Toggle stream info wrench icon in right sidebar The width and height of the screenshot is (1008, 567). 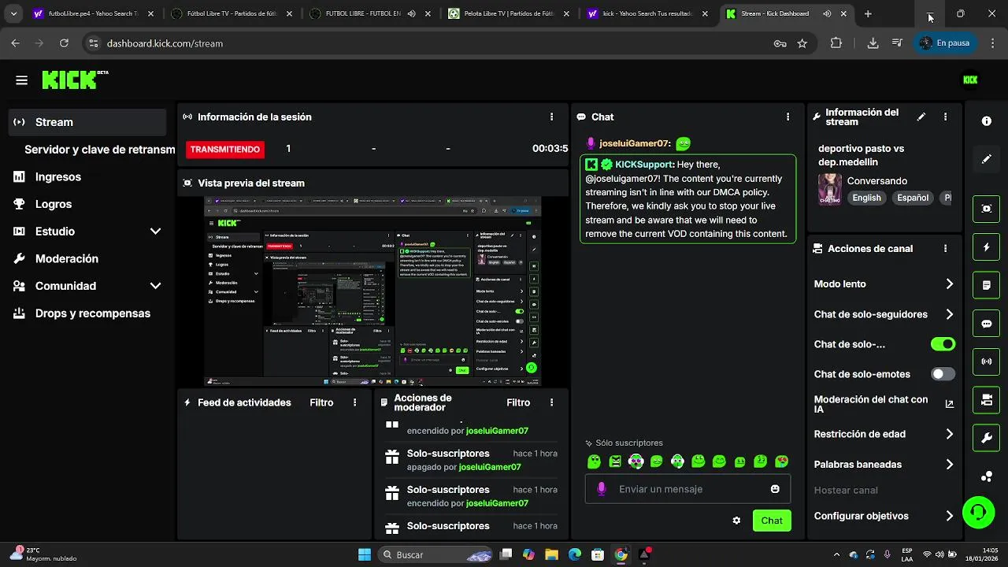(987, 438)
